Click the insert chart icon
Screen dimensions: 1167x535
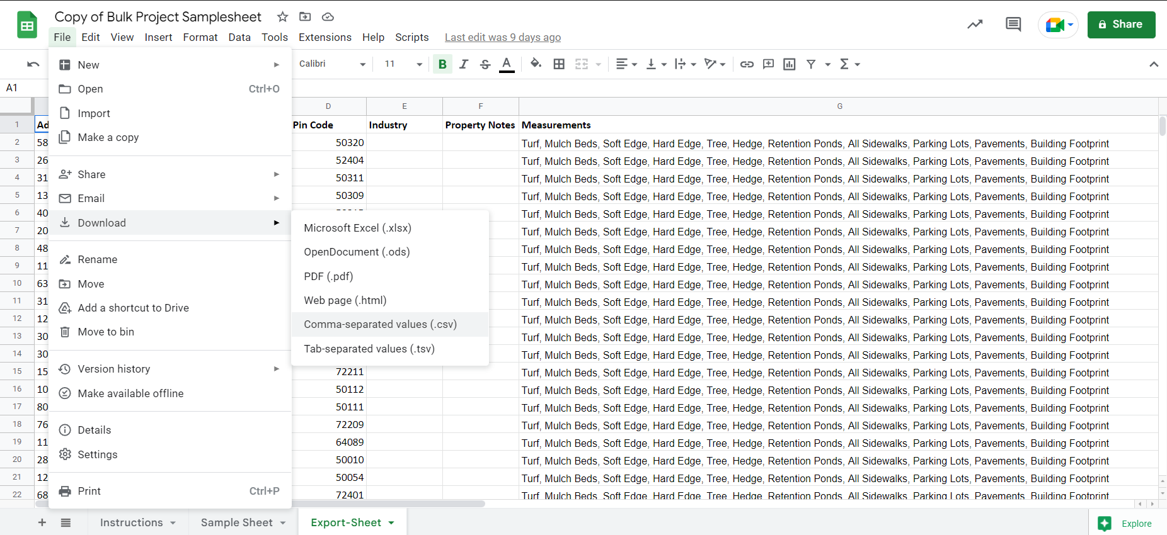(x=789, y=64)
